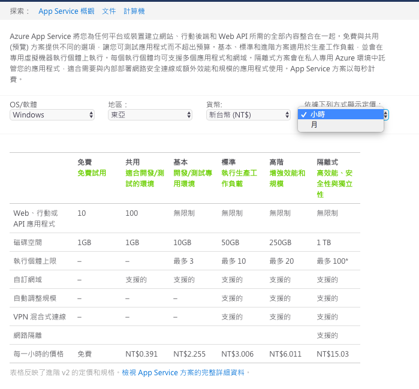419x389 pixels.
Task: Click the 執行個體上限 row label
Action: [x=35, y=261]
